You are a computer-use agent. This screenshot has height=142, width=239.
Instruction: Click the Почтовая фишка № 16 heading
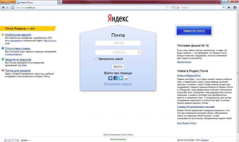pos(193,45)
